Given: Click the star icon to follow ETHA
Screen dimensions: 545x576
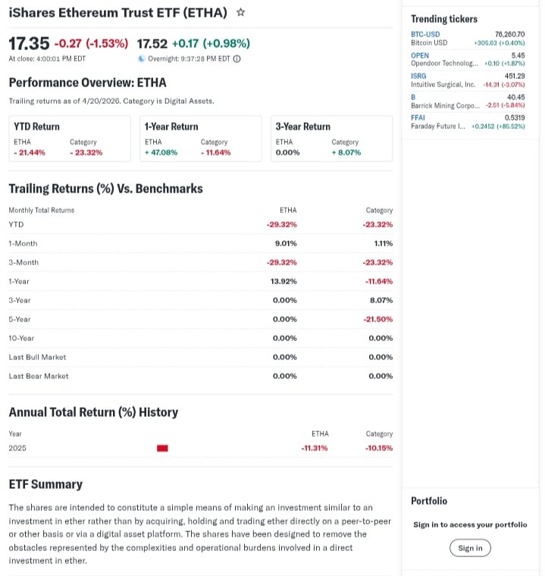Looking at the screenshot, I should click(240, 13).
